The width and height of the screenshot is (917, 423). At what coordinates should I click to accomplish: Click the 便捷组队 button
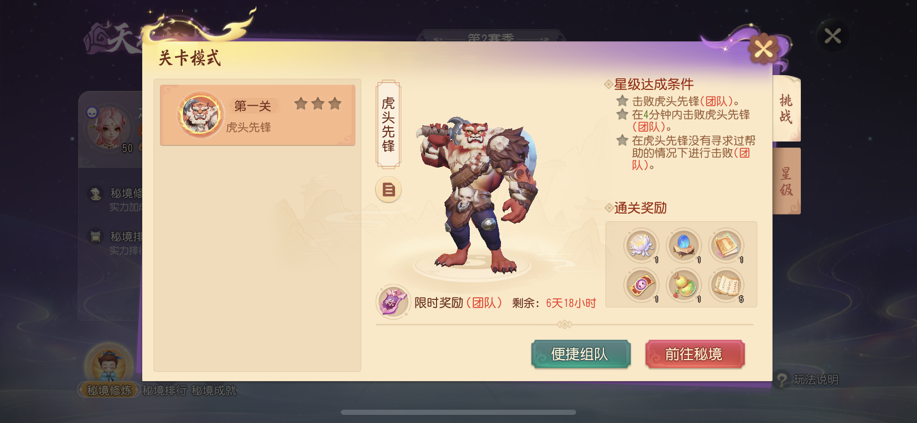click(x=581, y=354)
